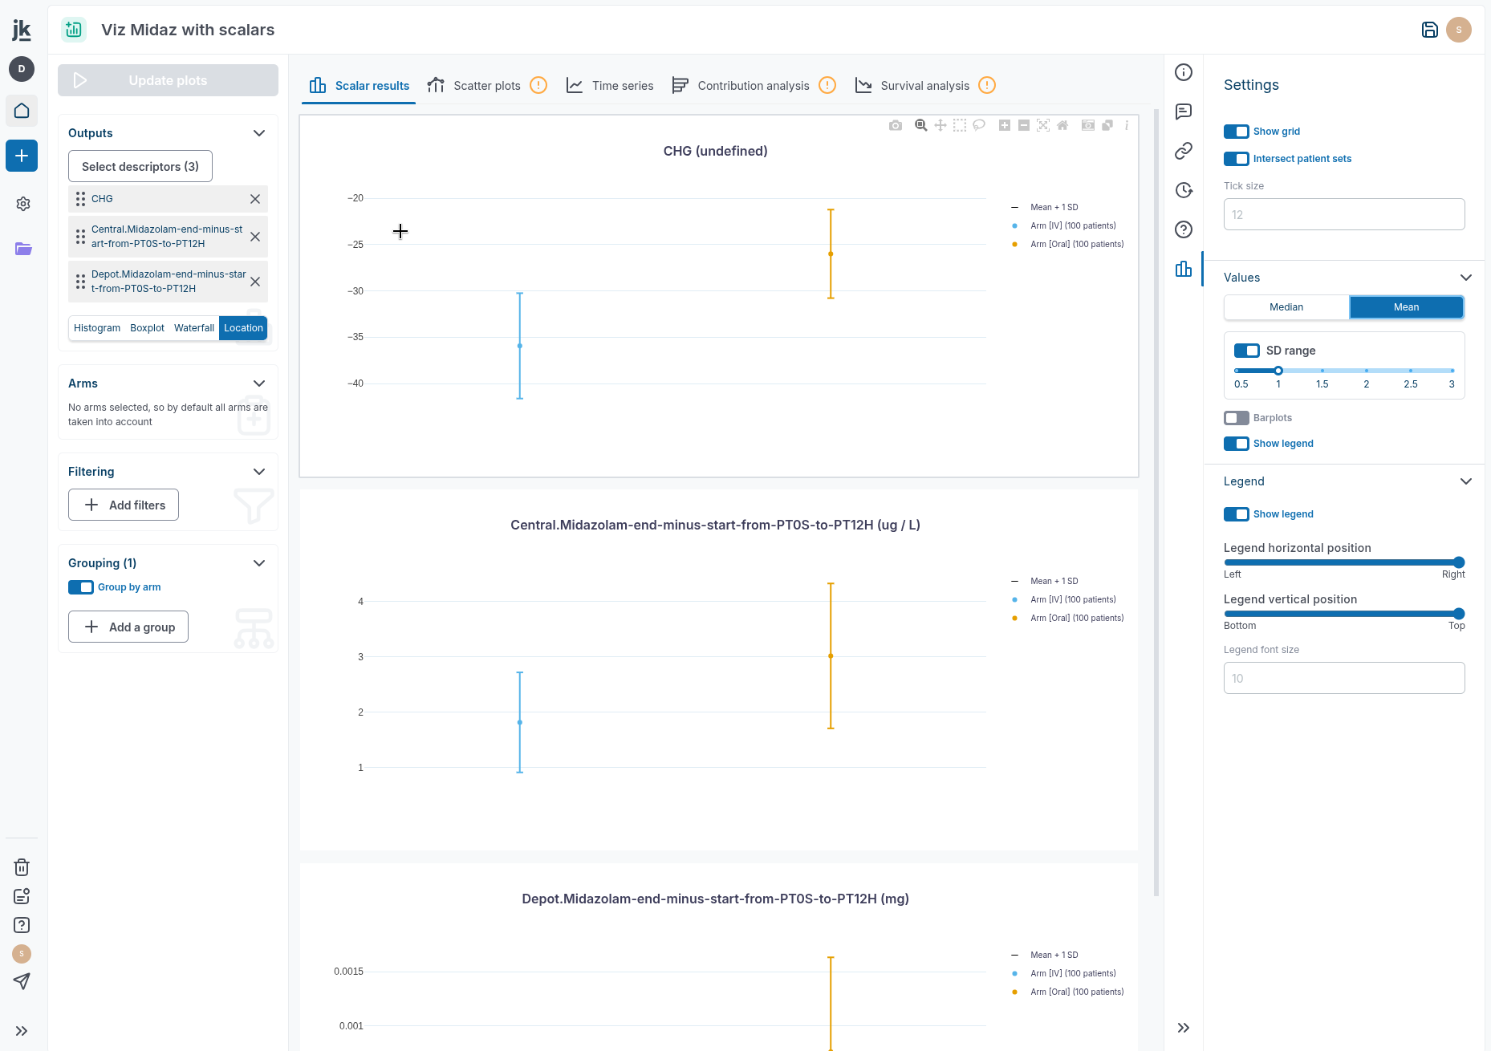Click the save icon in header
Viewport: 1491px width, 1051px height.
point(1429,30)
